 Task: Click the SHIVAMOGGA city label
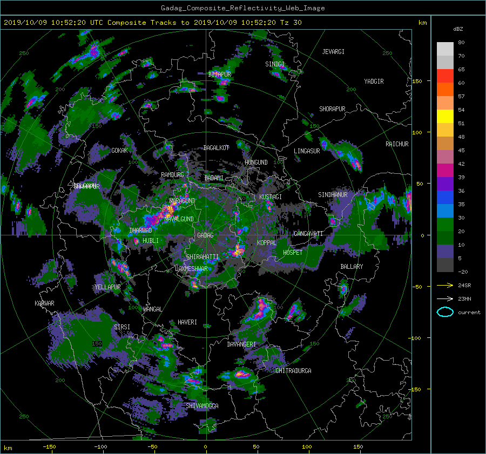click(x=202, y=405)
